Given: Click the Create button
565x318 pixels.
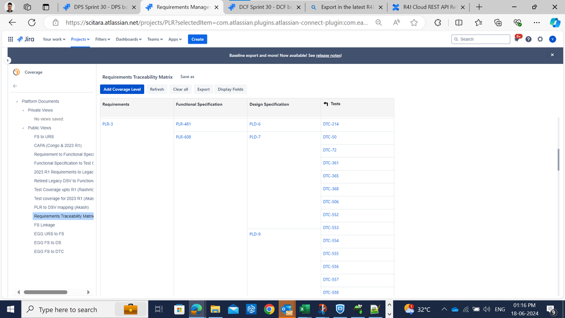Looking at the screenshot, I should tap(197, 39).
